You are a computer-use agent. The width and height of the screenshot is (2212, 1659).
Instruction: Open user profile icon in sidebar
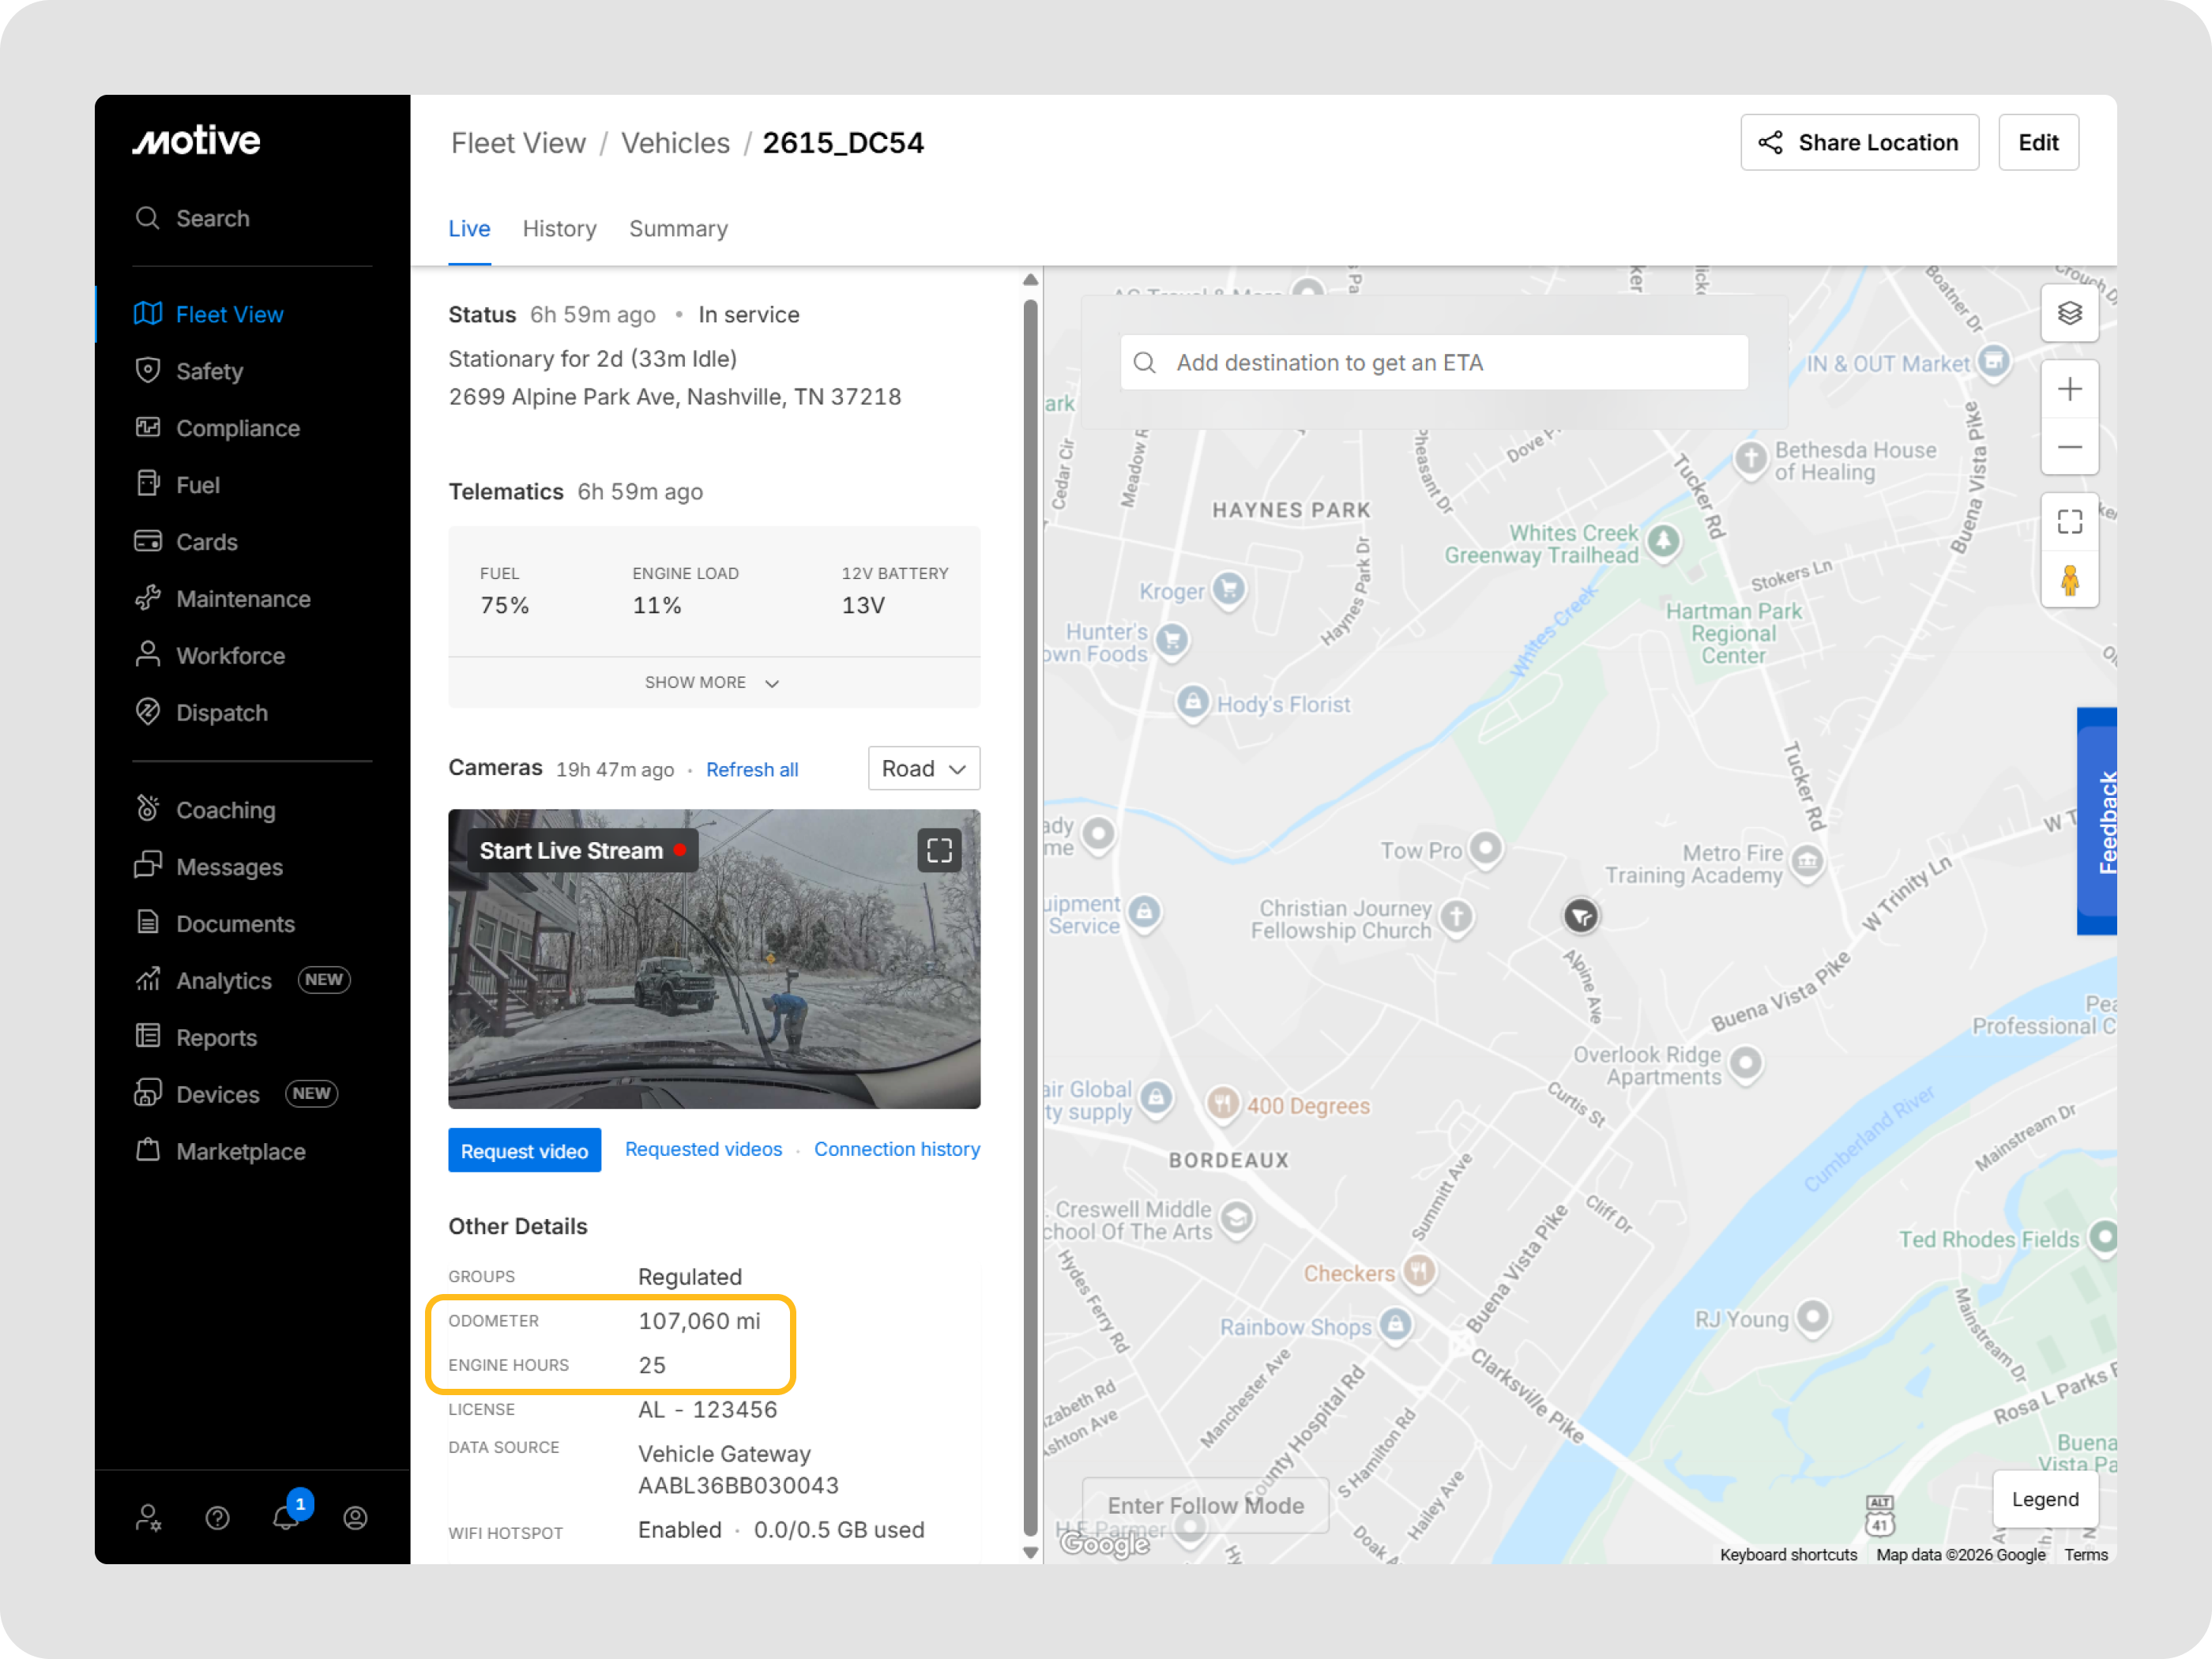[x=355, y=1518]
